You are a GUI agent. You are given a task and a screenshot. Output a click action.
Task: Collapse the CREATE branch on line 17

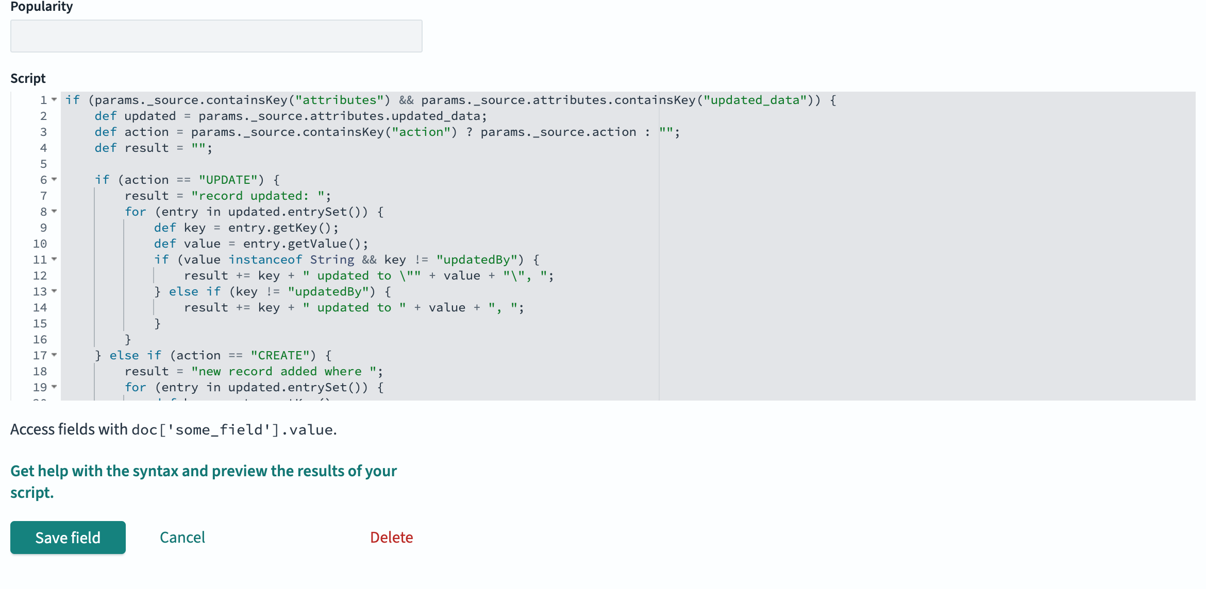point(55,355)
